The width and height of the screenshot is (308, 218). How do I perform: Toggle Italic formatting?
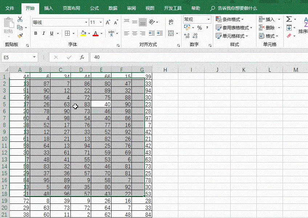pos(44,33)
